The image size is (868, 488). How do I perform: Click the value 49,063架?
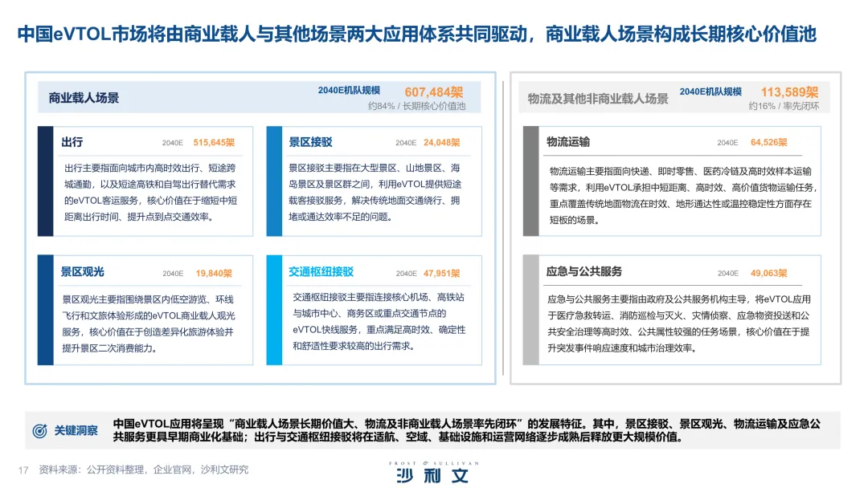click(769, 273)
